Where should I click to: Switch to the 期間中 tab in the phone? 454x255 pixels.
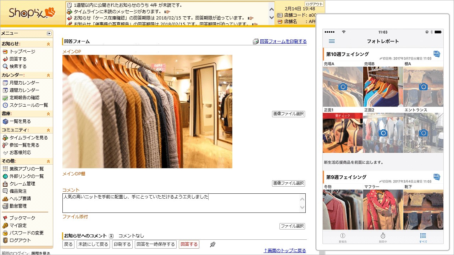(383, 238)
